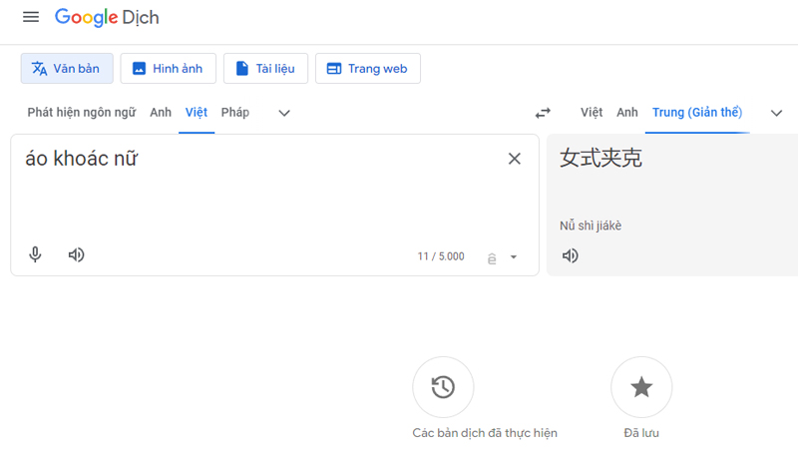The image size is (798, 449).
Task: Open saved translations star button
Action: coord(641,387)
